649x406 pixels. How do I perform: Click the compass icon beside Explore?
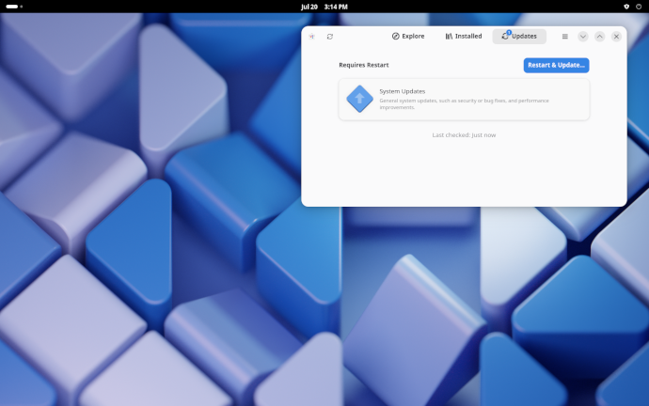(396, 37)
